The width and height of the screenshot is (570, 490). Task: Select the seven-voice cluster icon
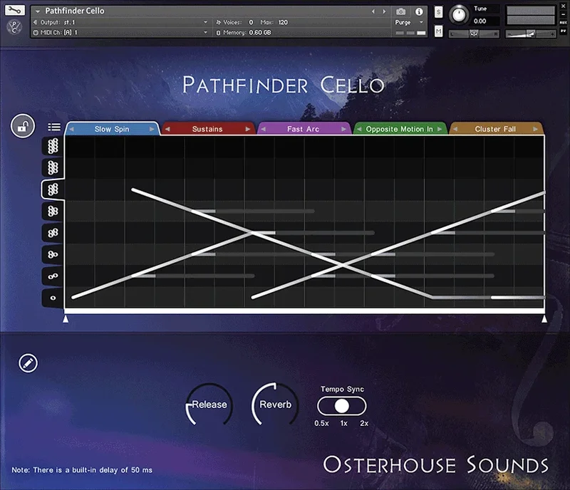(53, 167)
